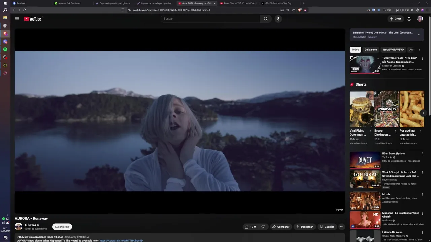Show more filter chips with the arrow
Viewport: 431px width, 242px height.
(x=419, y=50)
